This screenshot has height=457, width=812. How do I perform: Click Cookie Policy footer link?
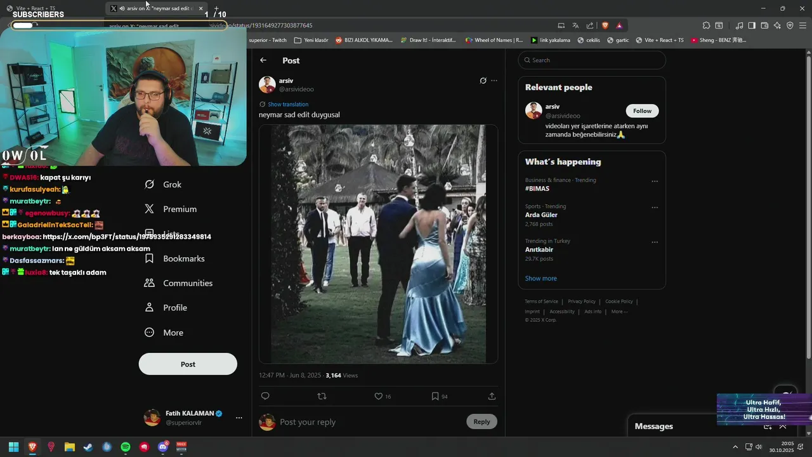click(x=619, y=301)
